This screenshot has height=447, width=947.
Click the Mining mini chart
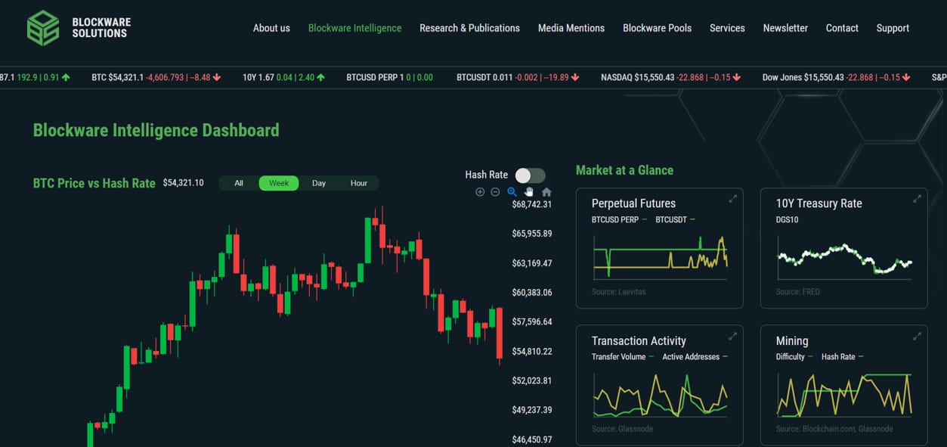[844, 393]
